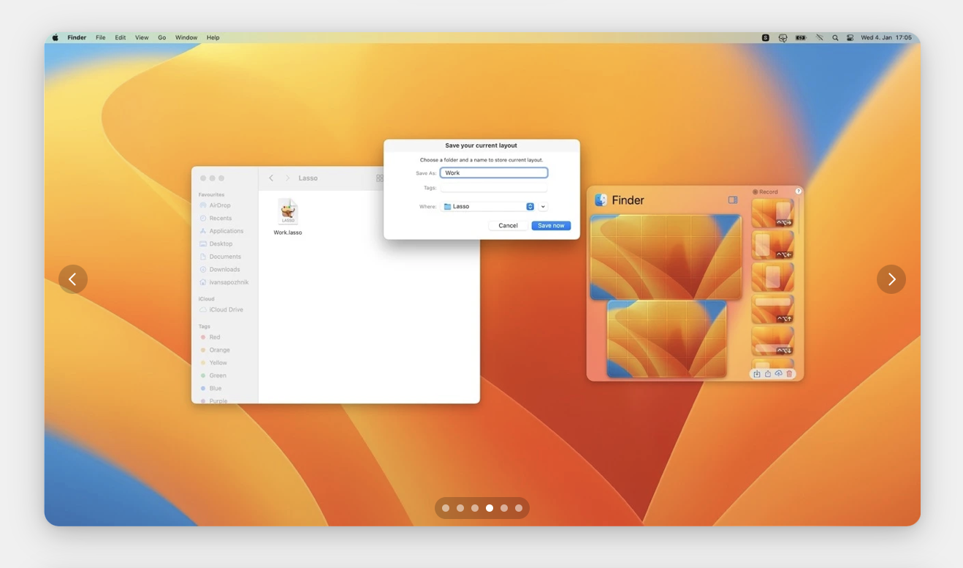Select the snap-right layout thumbnail in the Lasso panel

point(773,213)
